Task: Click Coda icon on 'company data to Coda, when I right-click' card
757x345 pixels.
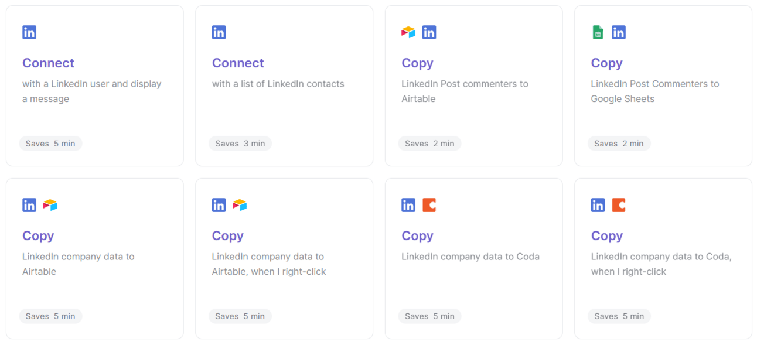Action: point(619,205)
